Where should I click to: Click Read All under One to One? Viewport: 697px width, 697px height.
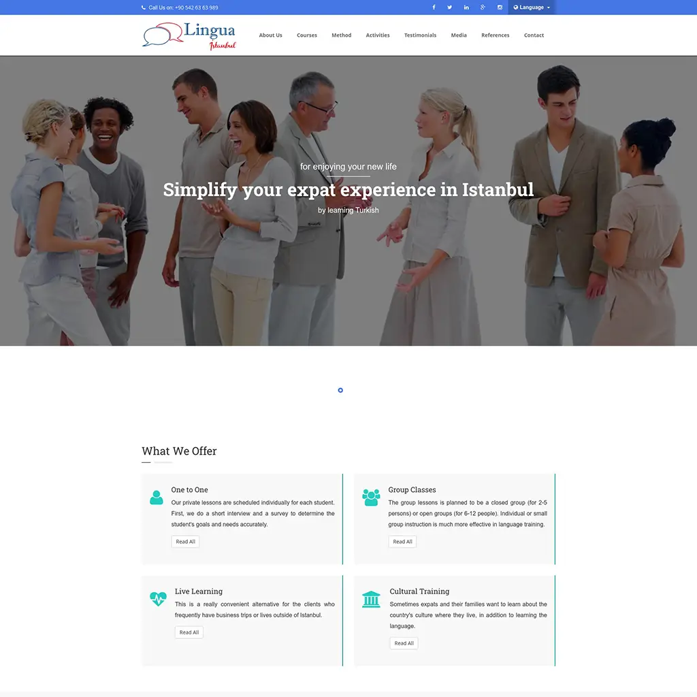[x=185, y=541]
